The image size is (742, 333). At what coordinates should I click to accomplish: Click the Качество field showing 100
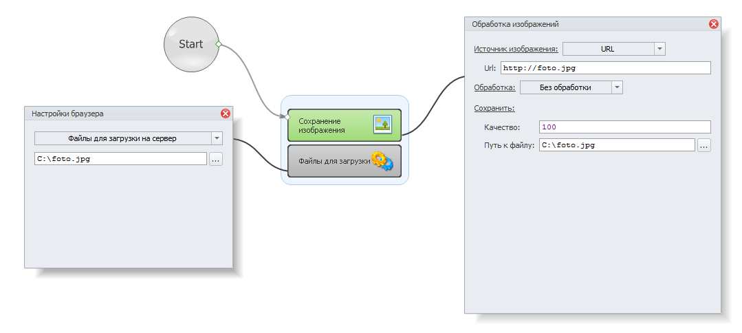click(x=624, y=127)
